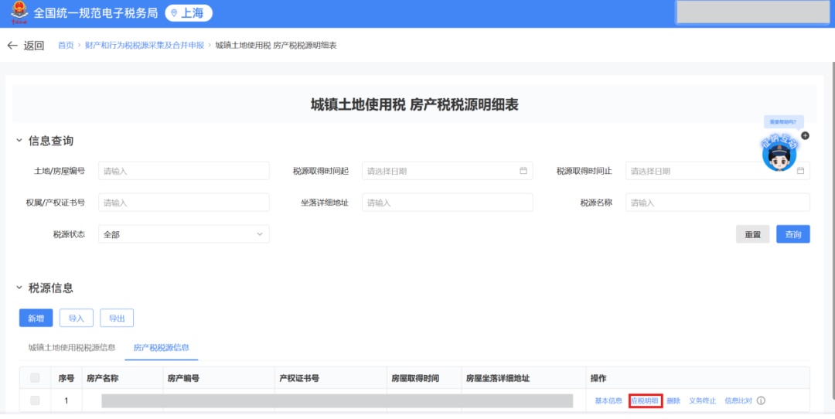
Task: Click the 土地/房屋编号 input field
Action: [x=183, y=171]
